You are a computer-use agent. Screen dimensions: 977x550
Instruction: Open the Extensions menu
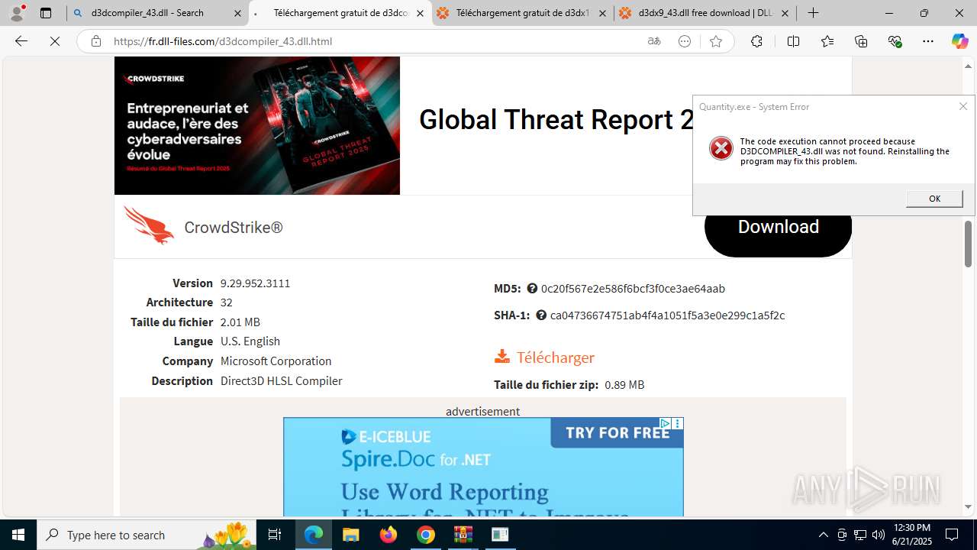tap(756, 41)
